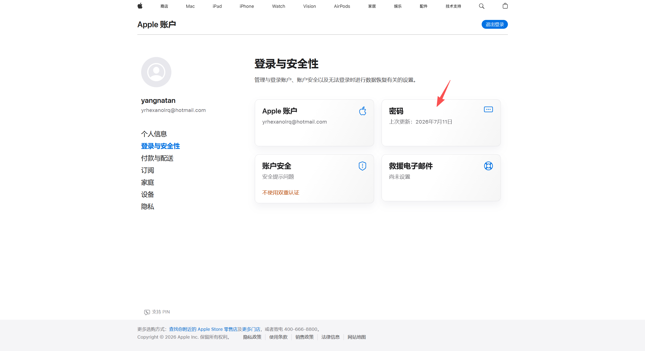Open the 更多门店 link
645x351 pixels.
point(251,329)
